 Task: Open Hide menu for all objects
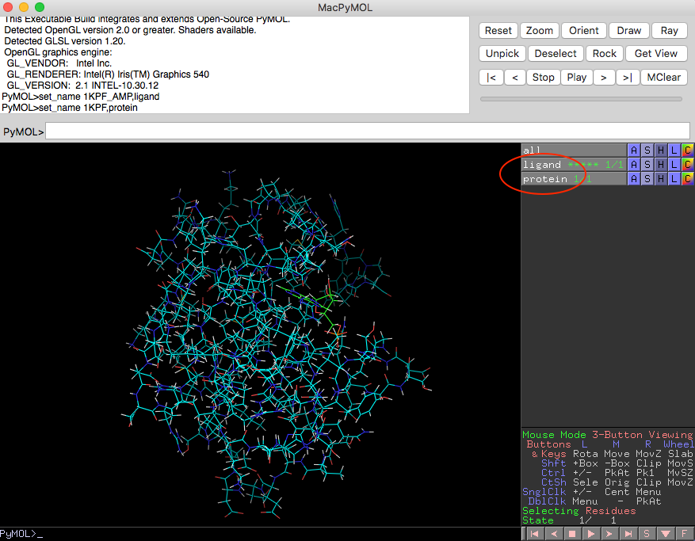660,150
